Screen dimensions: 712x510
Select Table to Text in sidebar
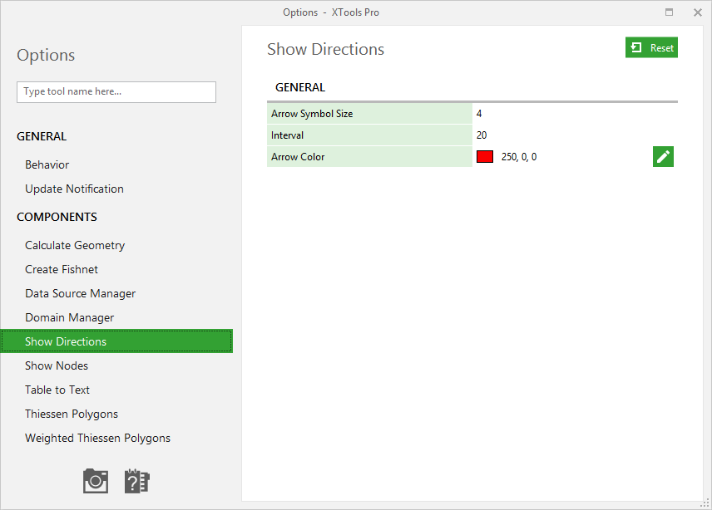point(57,390)
